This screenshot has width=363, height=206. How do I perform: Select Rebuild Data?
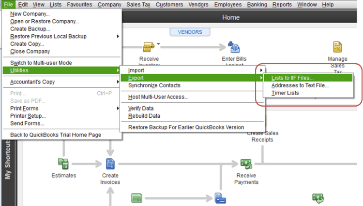coord(144,116)
